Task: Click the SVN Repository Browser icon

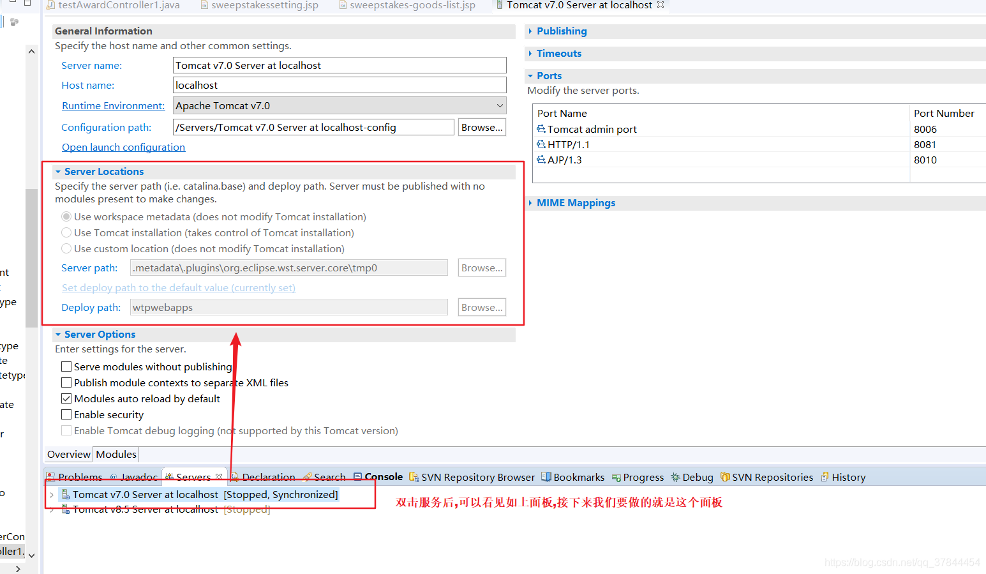Action: [x=414, y=477]
